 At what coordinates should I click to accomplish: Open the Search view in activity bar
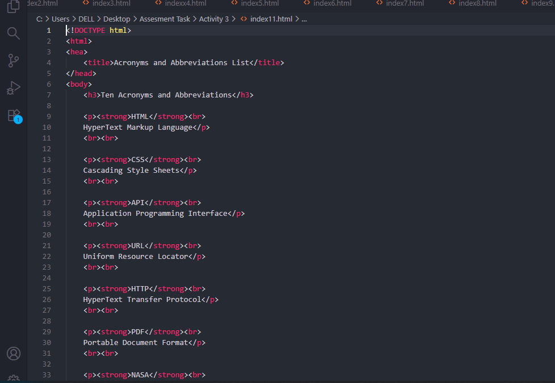point(14,33)
